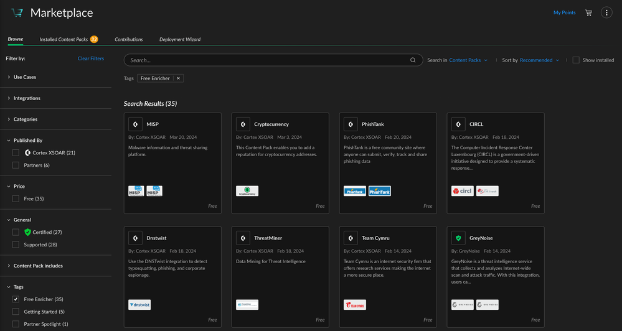Open the Sort by Recommended dropdown
This screenshot has width=622, height=331.
(539, 60)
